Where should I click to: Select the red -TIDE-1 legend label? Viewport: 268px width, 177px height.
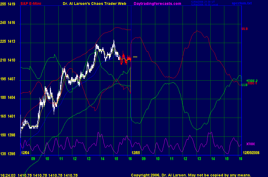tap(253, 83)
